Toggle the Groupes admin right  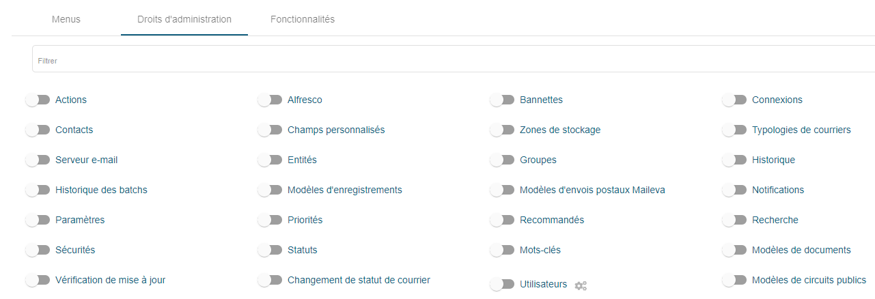503,160
